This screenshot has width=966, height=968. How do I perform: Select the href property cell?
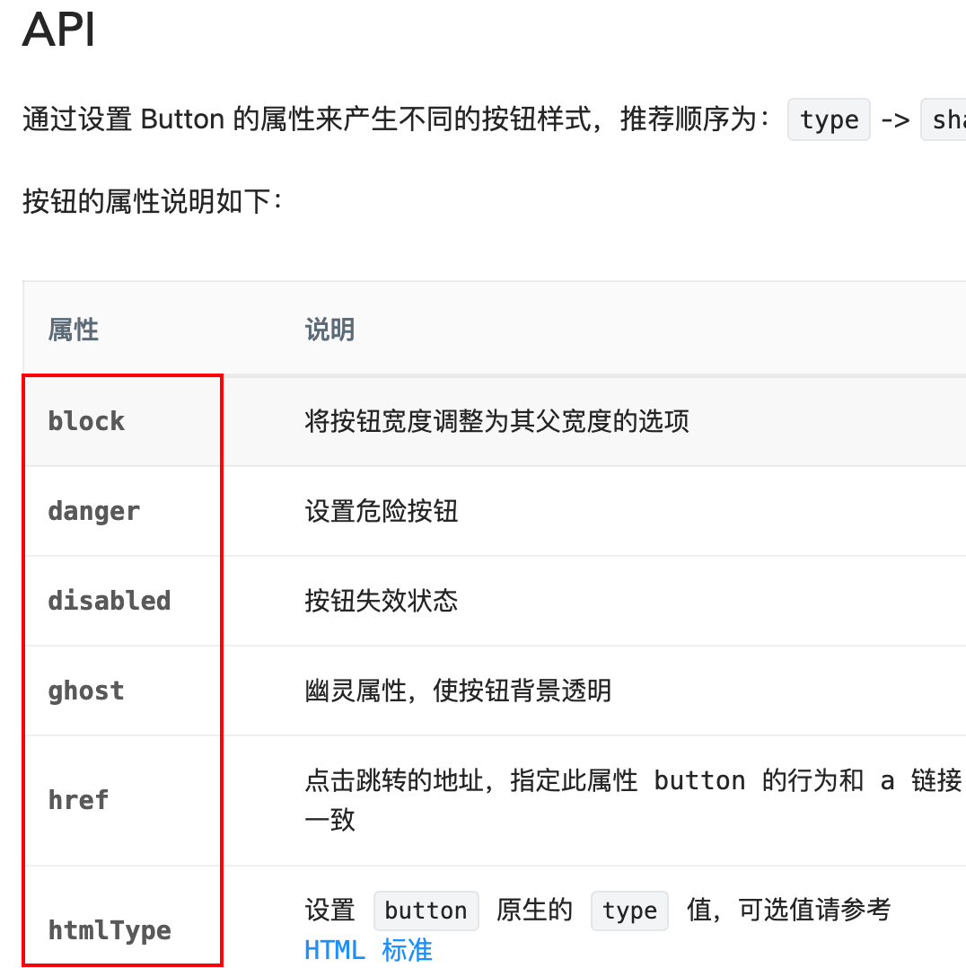click(122, 801)
